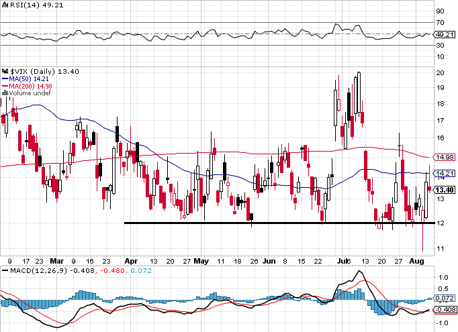458x332 pixels.
Task: Click the RSI(14) line chart icon
Action: click(5, 4)
